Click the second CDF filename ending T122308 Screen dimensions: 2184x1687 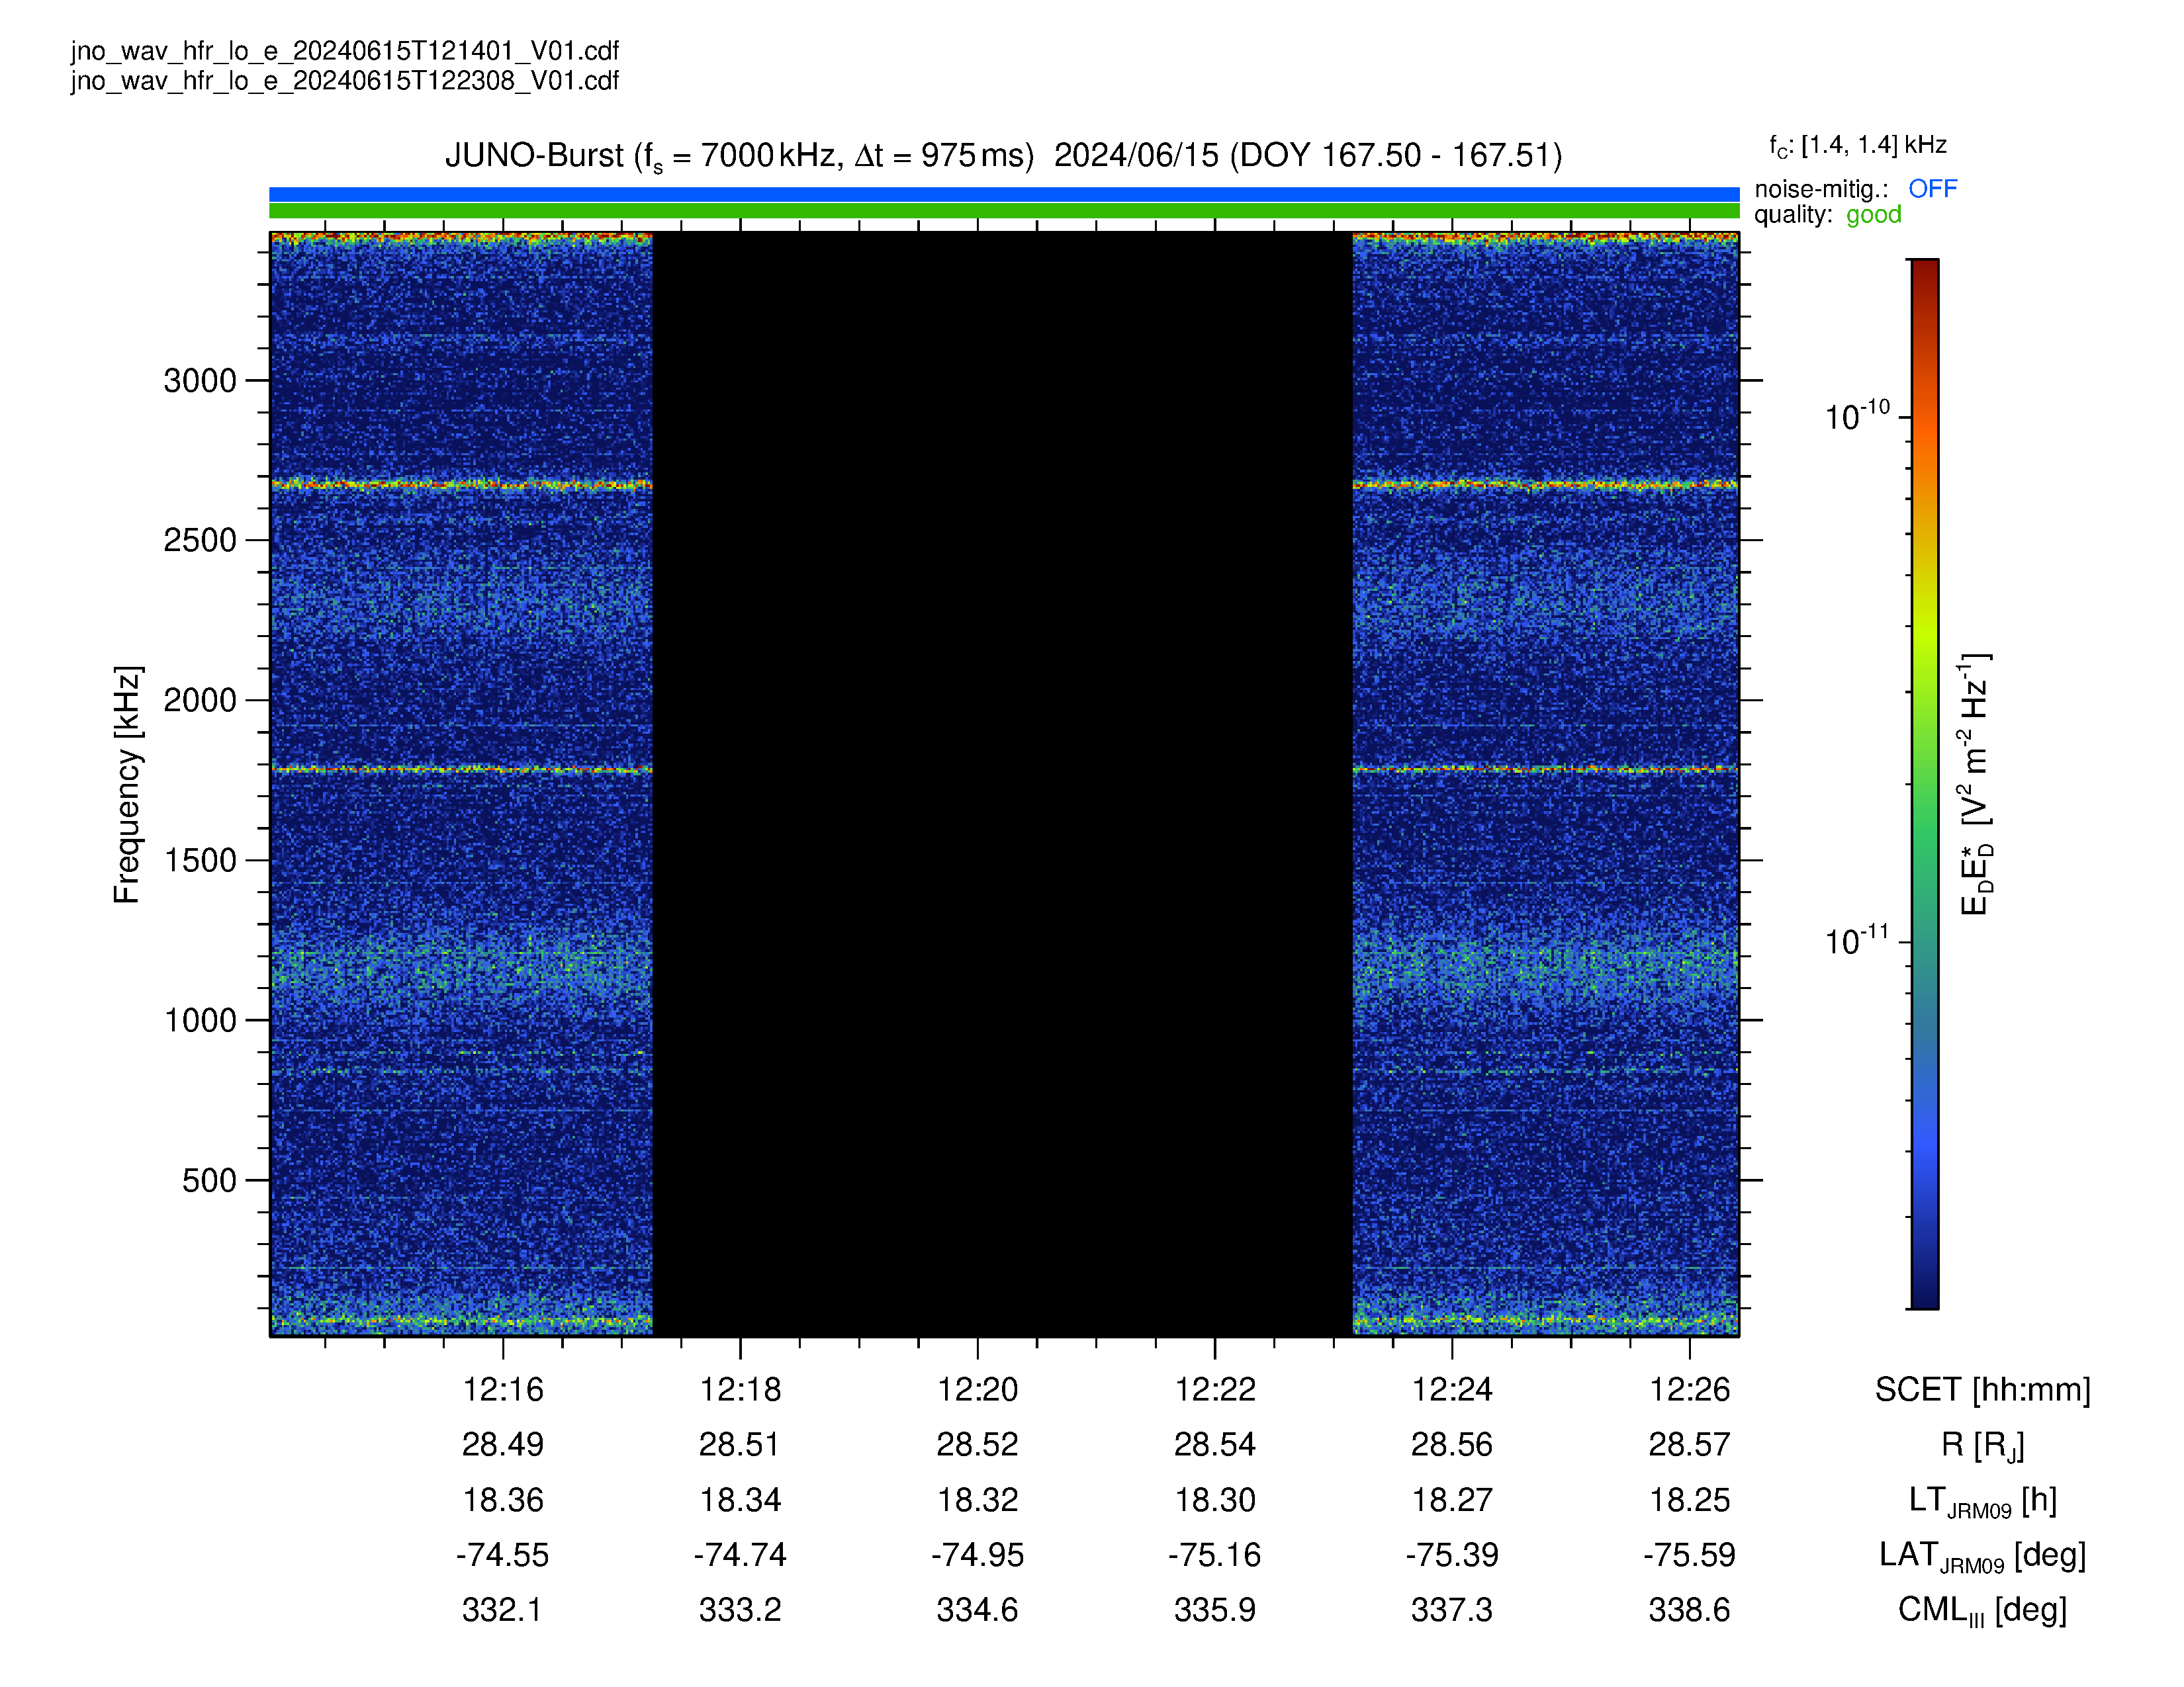click(345, 81)
